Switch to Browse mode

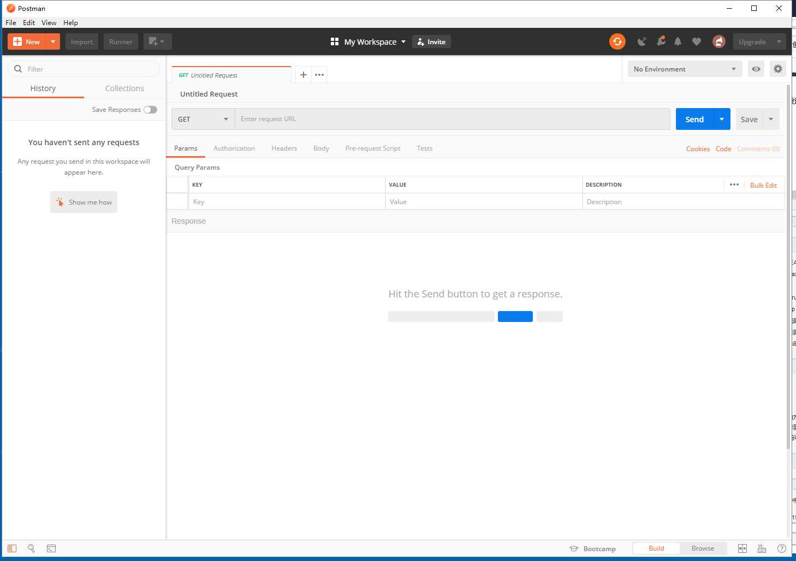pos(703,548)
